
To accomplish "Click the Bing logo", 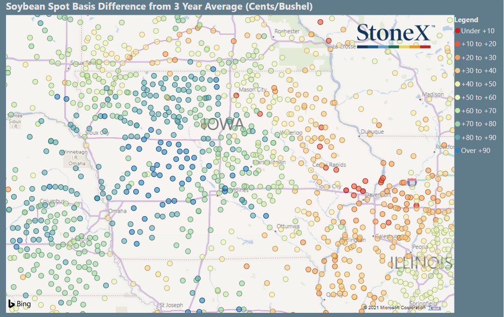I will tap(19, 304).
